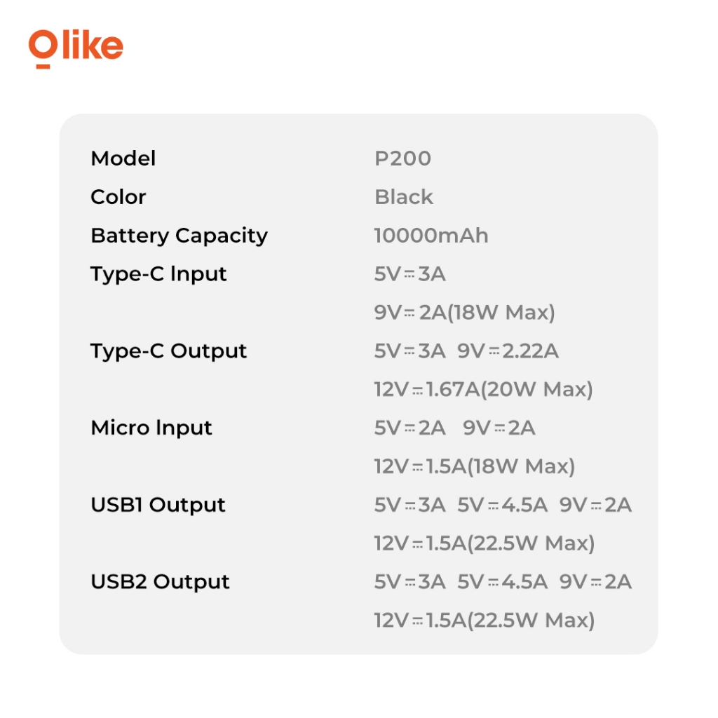
Task: Click the Type-C Output label
Action: 168,351
